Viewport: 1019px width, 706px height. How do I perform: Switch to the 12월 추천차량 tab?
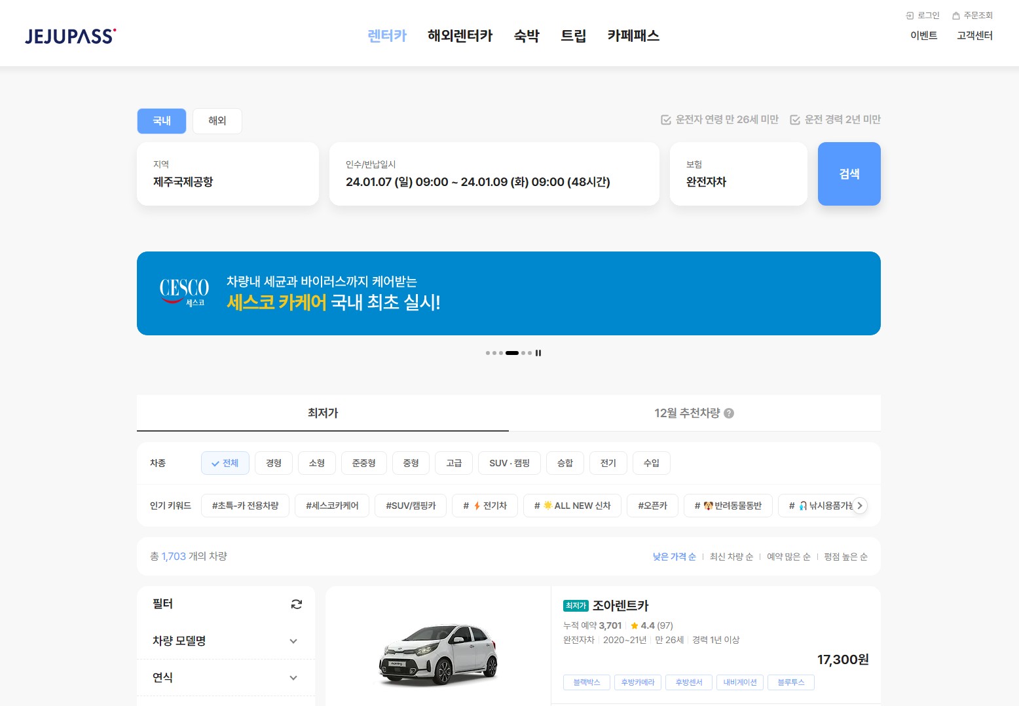tap(694, 413)
